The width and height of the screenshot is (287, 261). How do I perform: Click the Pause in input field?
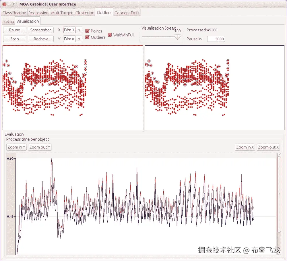[x=216, y=39]
